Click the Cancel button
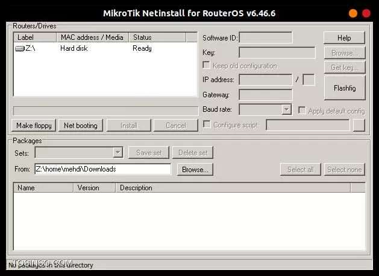Image resolution: width=379 pixels, height=276 pixels. [x=176, y=126]
